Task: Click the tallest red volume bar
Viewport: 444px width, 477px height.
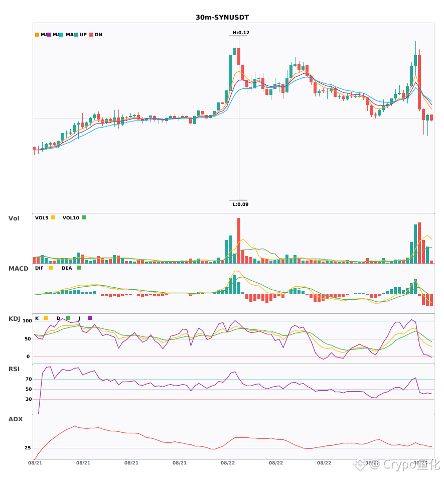Action: coord(239,241)
